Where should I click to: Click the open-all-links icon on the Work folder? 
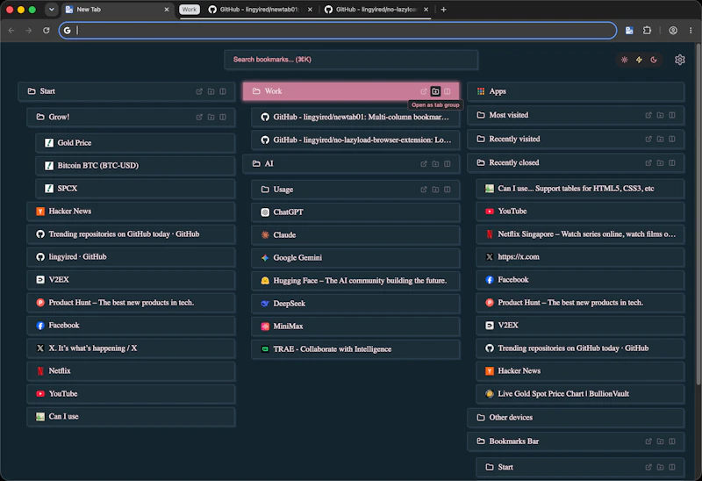click(424, 91)
